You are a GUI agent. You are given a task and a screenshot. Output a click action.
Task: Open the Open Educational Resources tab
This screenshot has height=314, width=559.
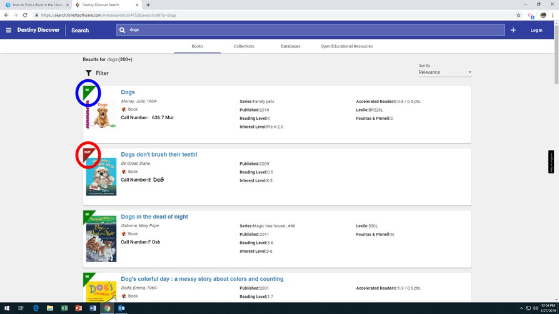[346, 46]
